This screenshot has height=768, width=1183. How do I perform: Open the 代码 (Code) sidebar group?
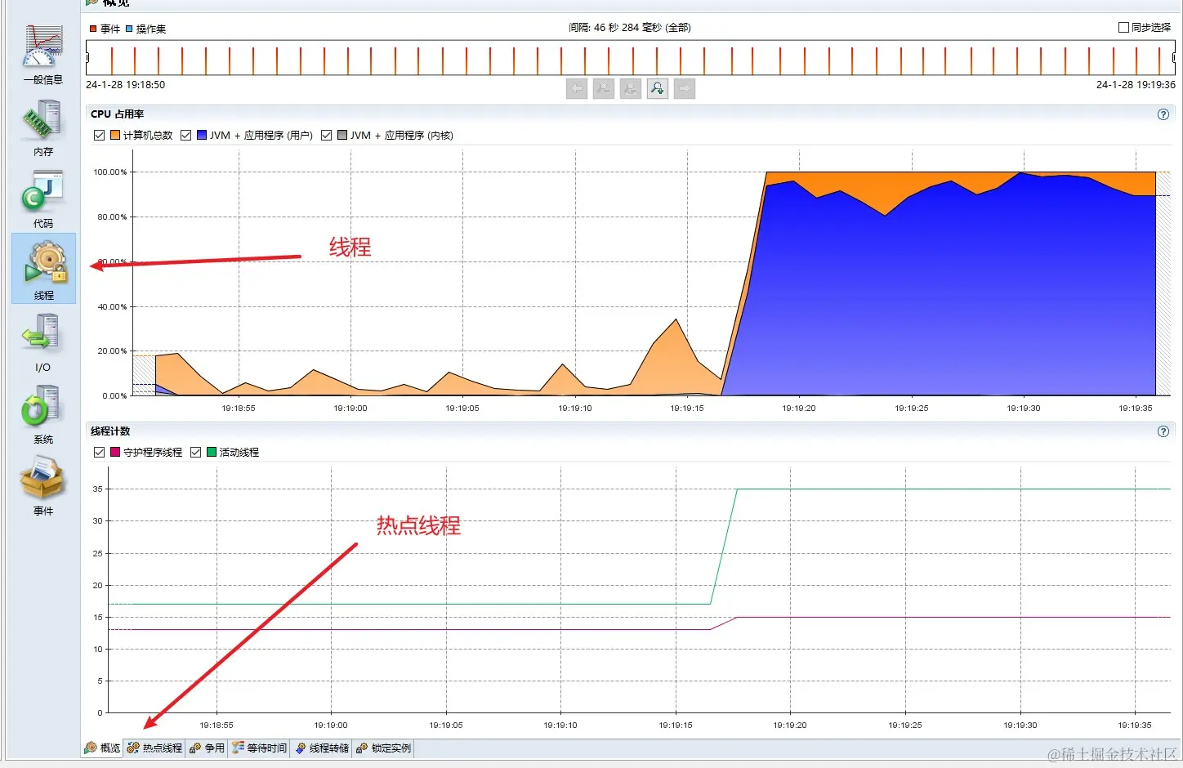click(x=43, y=199)
